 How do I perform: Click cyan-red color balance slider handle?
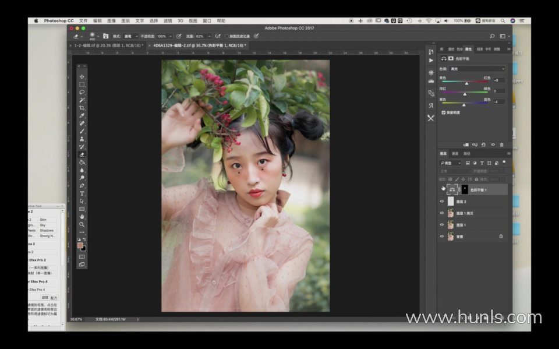tap(466, 83)
